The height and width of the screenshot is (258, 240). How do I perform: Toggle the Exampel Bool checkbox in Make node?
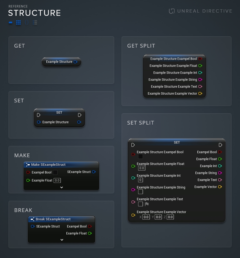pyautogui.click(x=55, y=172)
